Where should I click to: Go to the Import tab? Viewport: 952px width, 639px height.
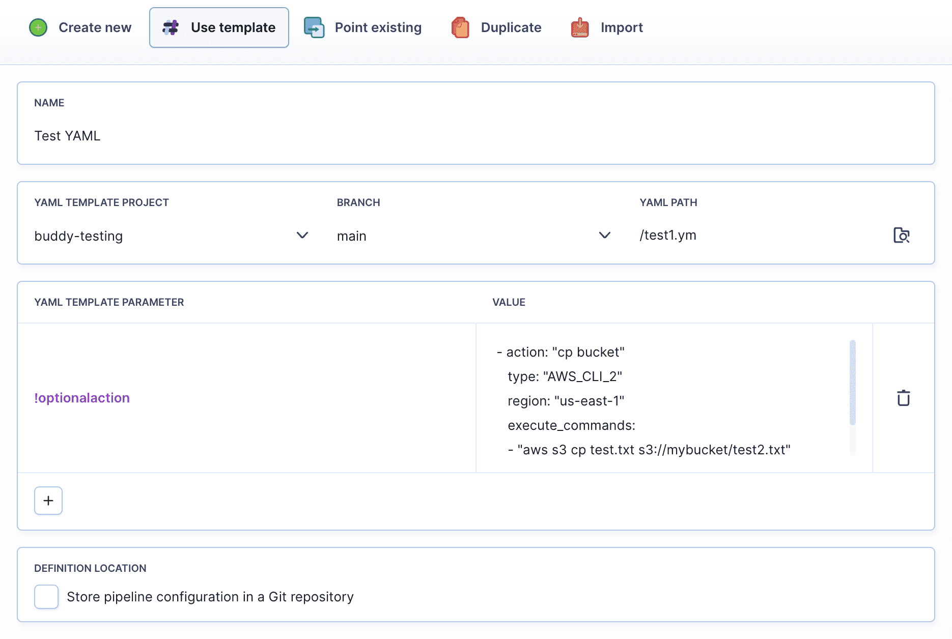[607, 27]
